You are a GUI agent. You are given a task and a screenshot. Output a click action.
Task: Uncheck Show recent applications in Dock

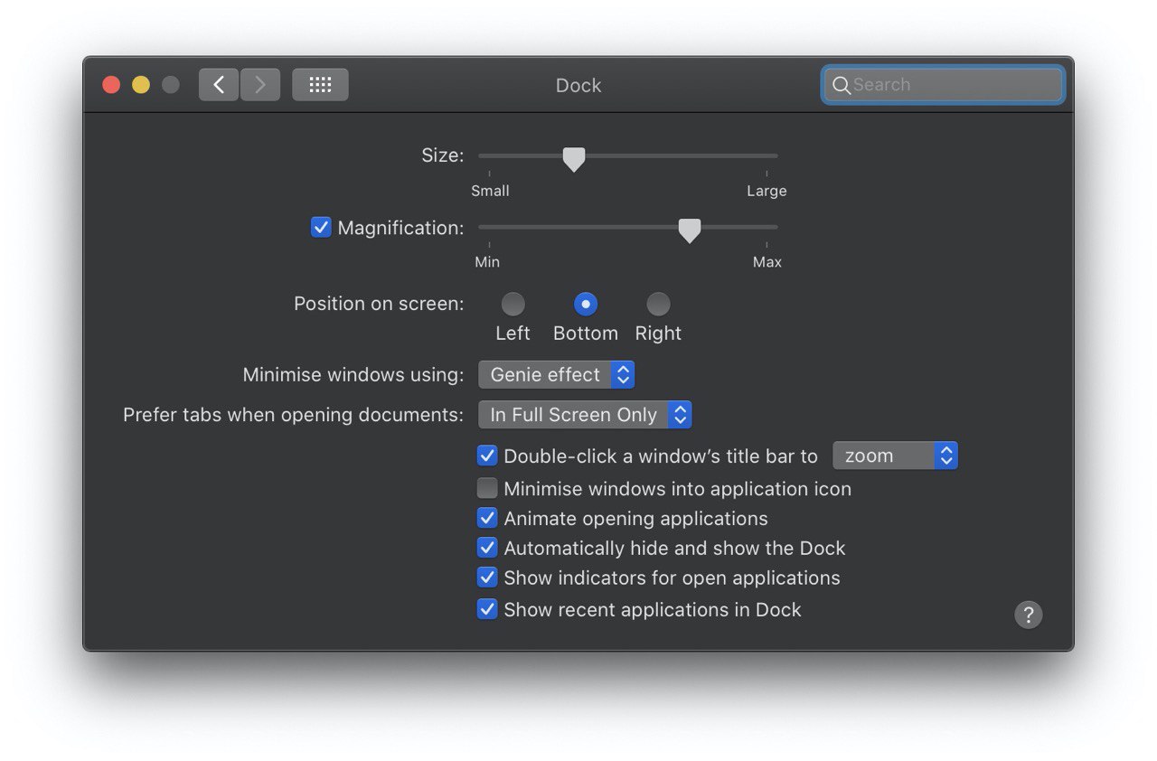(487, 609)
